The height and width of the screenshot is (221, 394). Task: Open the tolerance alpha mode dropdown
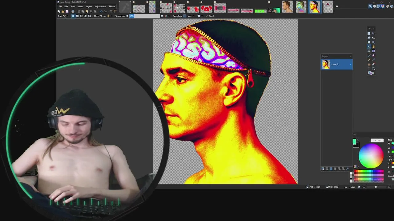[167, 16]
